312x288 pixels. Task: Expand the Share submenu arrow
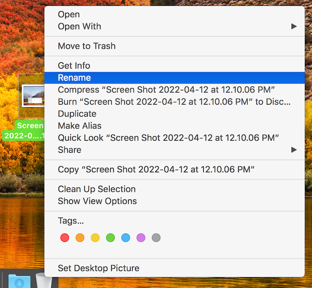[x=294, y=150]
